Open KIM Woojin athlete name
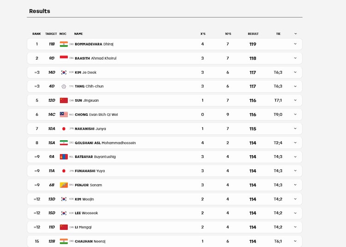The height and width of the screenshot is (247, 346). pyautogui.click(x=84, y=199)
